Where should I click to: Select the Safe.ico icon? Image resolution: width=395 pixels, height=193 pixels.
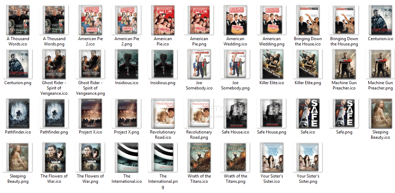pos(308,113)
